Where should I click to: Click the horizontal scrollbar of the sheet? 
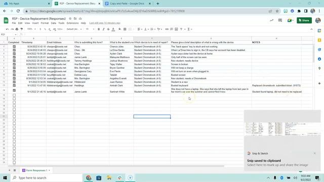tap(116, 166)
